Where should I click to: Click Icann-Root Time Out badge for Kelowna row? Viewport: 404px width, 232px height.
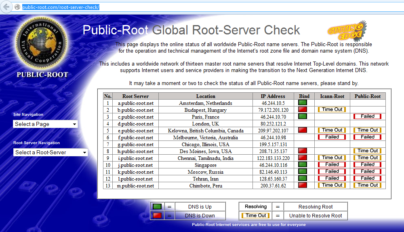332,130
